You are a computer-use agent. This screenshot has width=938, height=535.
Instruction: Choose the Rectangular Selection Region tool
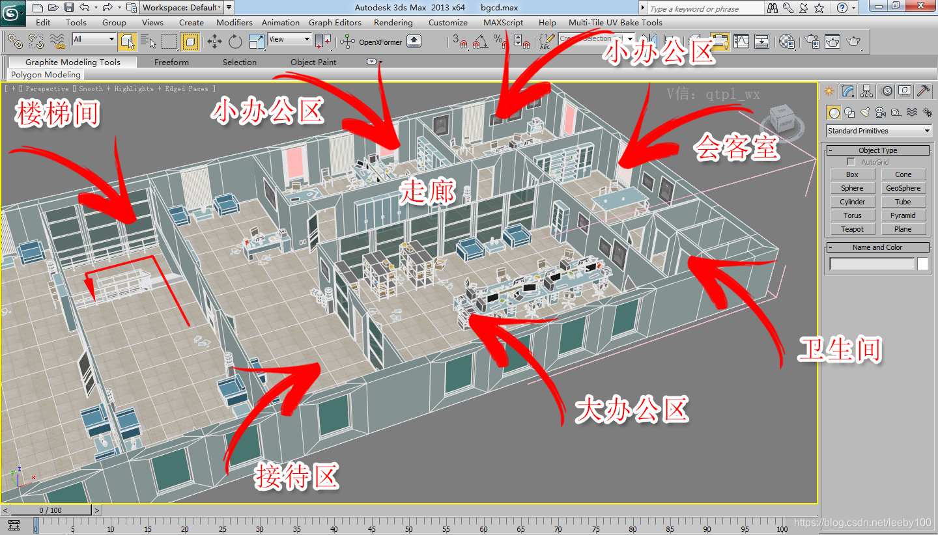pyautogui.click(x=169, y=42)
